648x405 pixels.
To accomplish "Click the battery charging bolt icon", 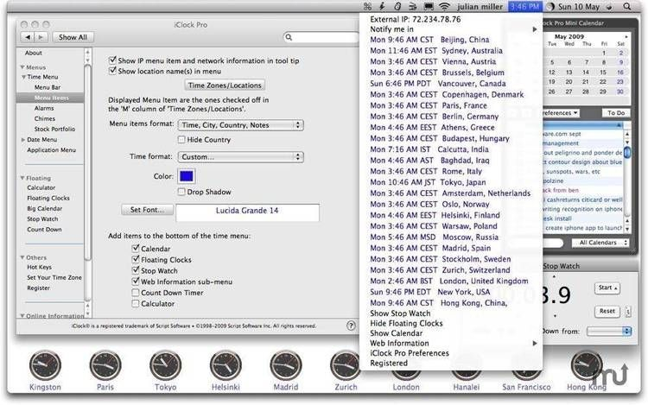I will [382, 6].
